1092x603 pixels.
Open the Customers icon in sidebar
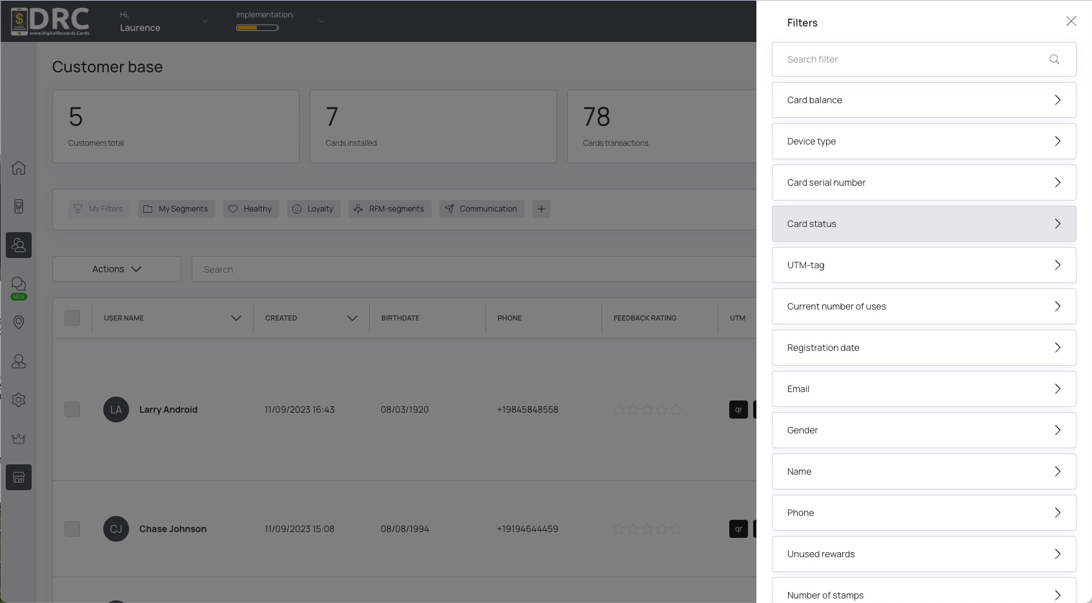click(19, 245)
